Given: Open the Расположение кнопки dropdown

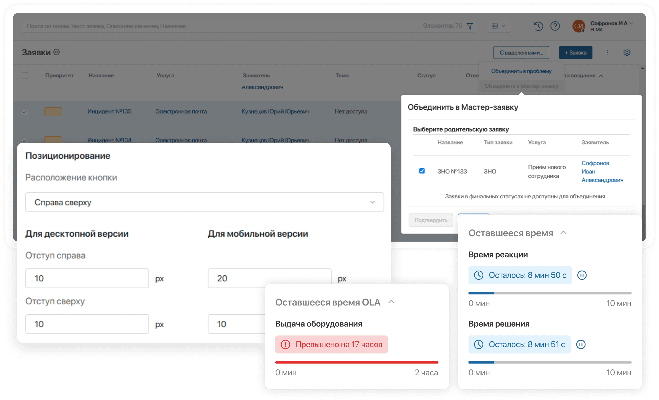Looking at the screenshot, I should 204,202.
